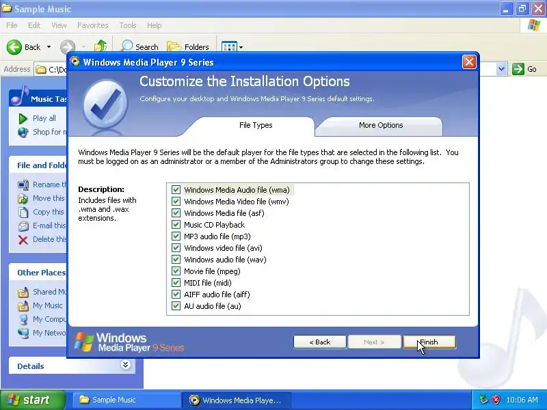Switch to Windows Media Player taskbar button
This screenshot has width=547, height=410.
(236, 400)
